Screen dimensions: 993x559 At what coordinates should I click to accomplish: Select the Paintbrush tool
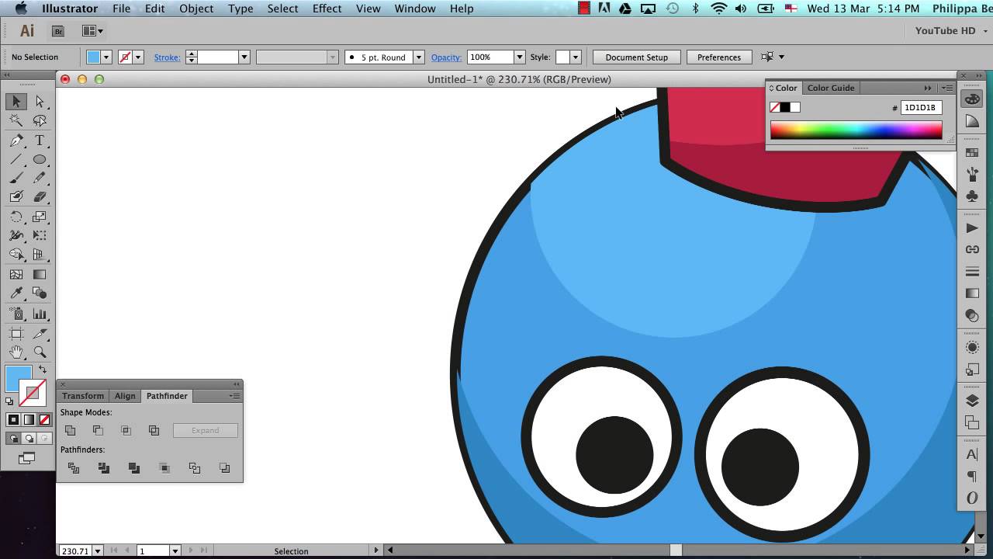coord(16,179)
